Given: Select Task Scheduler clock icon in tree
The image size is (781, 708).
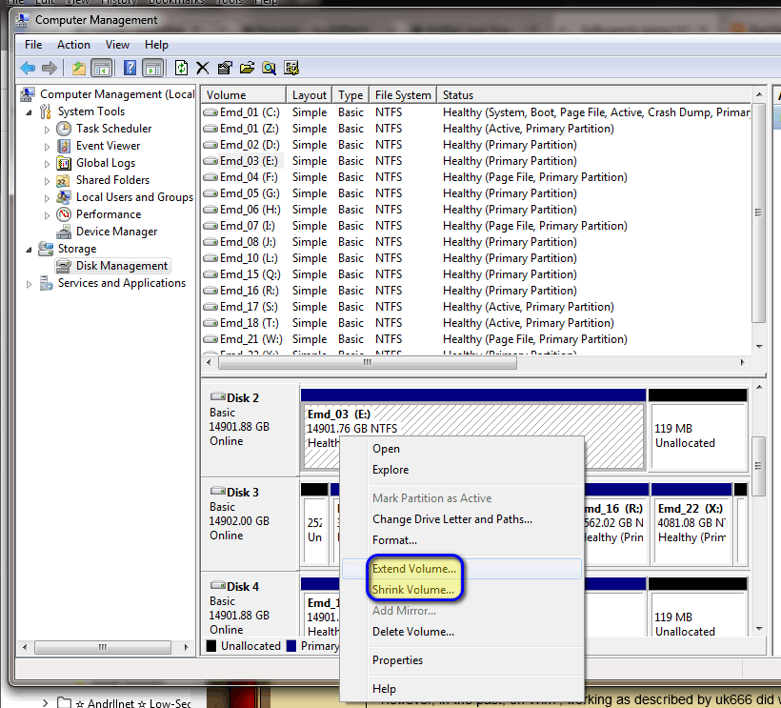Looking at the screenshot, I should [x=64, y=129].
